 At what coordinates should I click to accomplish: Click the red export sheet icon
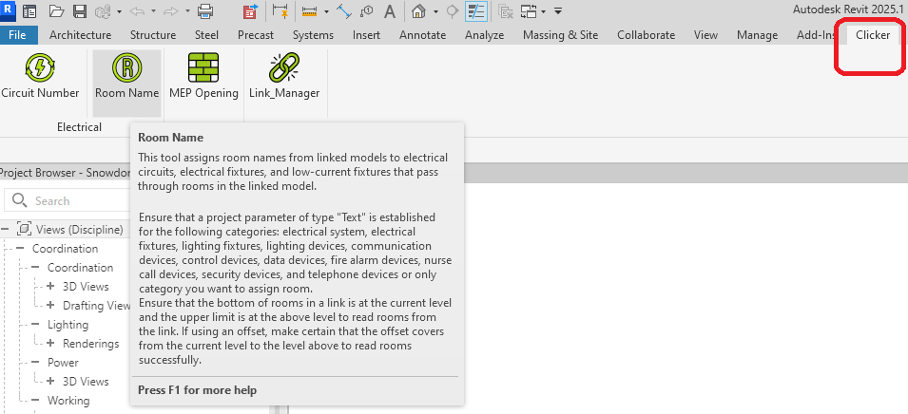coord(250,11)
